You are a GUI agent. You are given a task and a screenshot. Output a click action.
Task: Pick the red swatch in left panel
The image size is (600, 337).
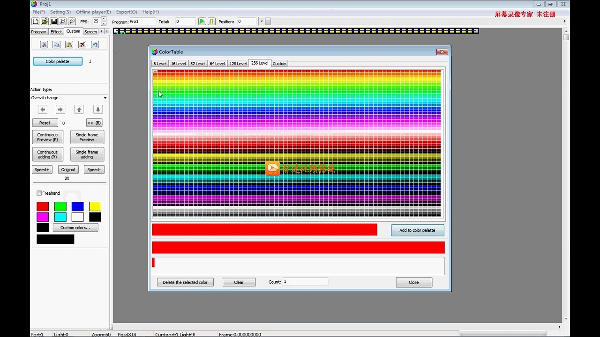[43, 206]
